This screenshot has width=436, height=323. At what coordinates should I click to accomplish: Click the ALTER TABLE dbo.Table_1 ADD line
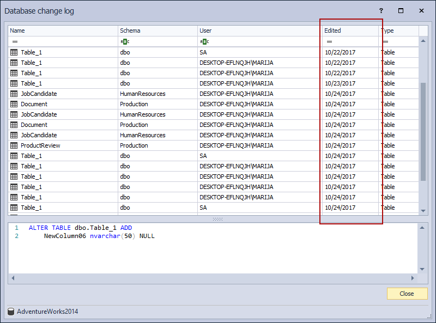tap(80, 228)
